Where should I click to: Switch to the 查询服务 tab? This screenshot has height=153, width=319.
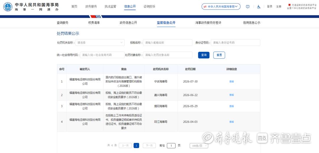62,23
